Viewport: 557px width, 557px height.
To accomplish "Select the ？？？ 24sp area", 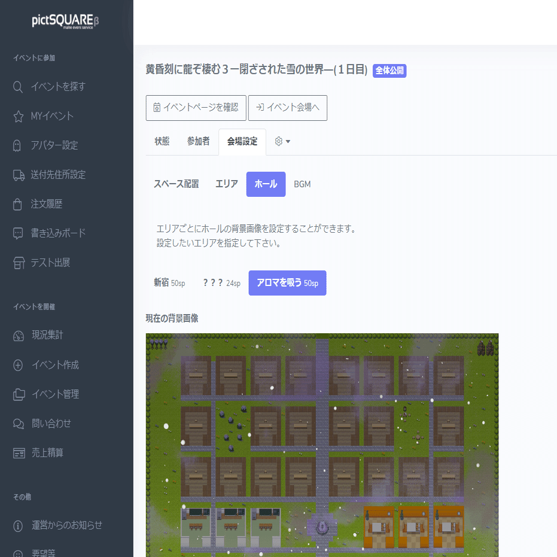I will click(221, 283).
